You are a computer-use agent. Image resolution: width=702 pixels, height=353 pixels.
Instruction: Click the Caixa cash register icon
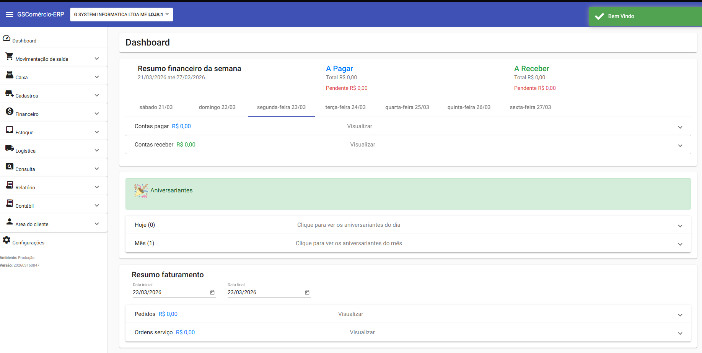(10, 75)
